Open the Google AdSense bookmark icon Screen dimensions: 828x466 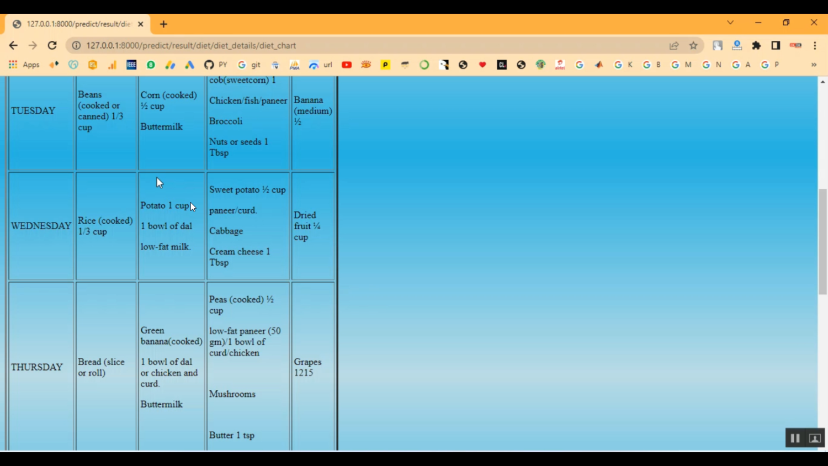(170, 65)
